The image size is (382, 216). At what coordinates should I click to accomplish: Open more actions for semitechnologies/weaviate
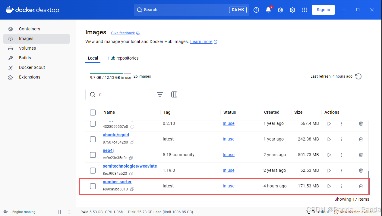tap(341, 171)
